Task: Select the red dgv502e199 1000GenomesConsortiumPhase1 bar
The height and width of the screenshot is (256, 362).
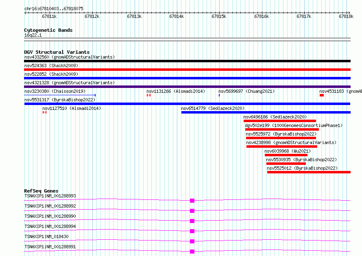Action: 282,129
